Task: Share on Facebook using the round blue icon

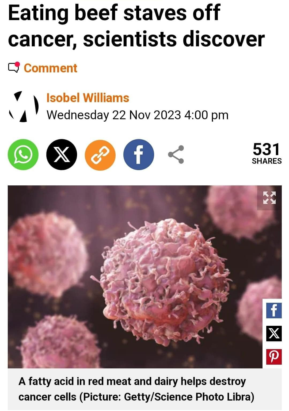Action: point(139,155)
